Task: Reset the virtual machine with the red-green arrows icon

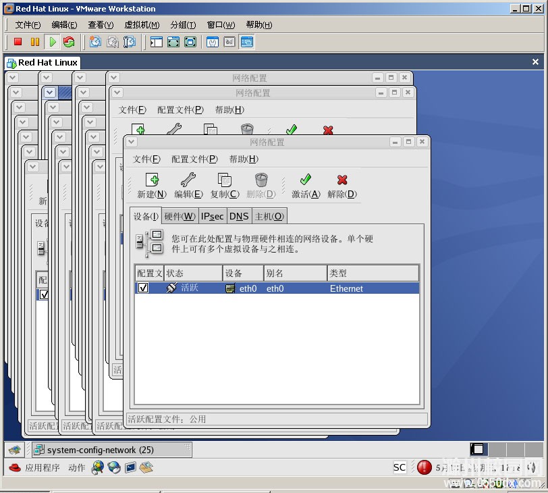Action: pyautogui.click(x=69, y=42)
